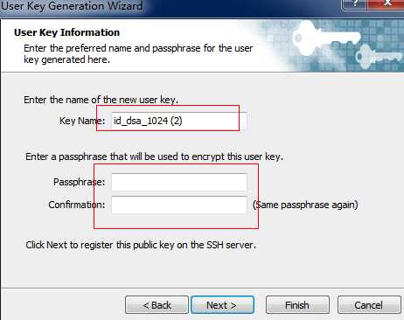This screenshot has height=320, width=404.
Task: Click the Enter a passphrase instruction text
Action: [154, 157]
